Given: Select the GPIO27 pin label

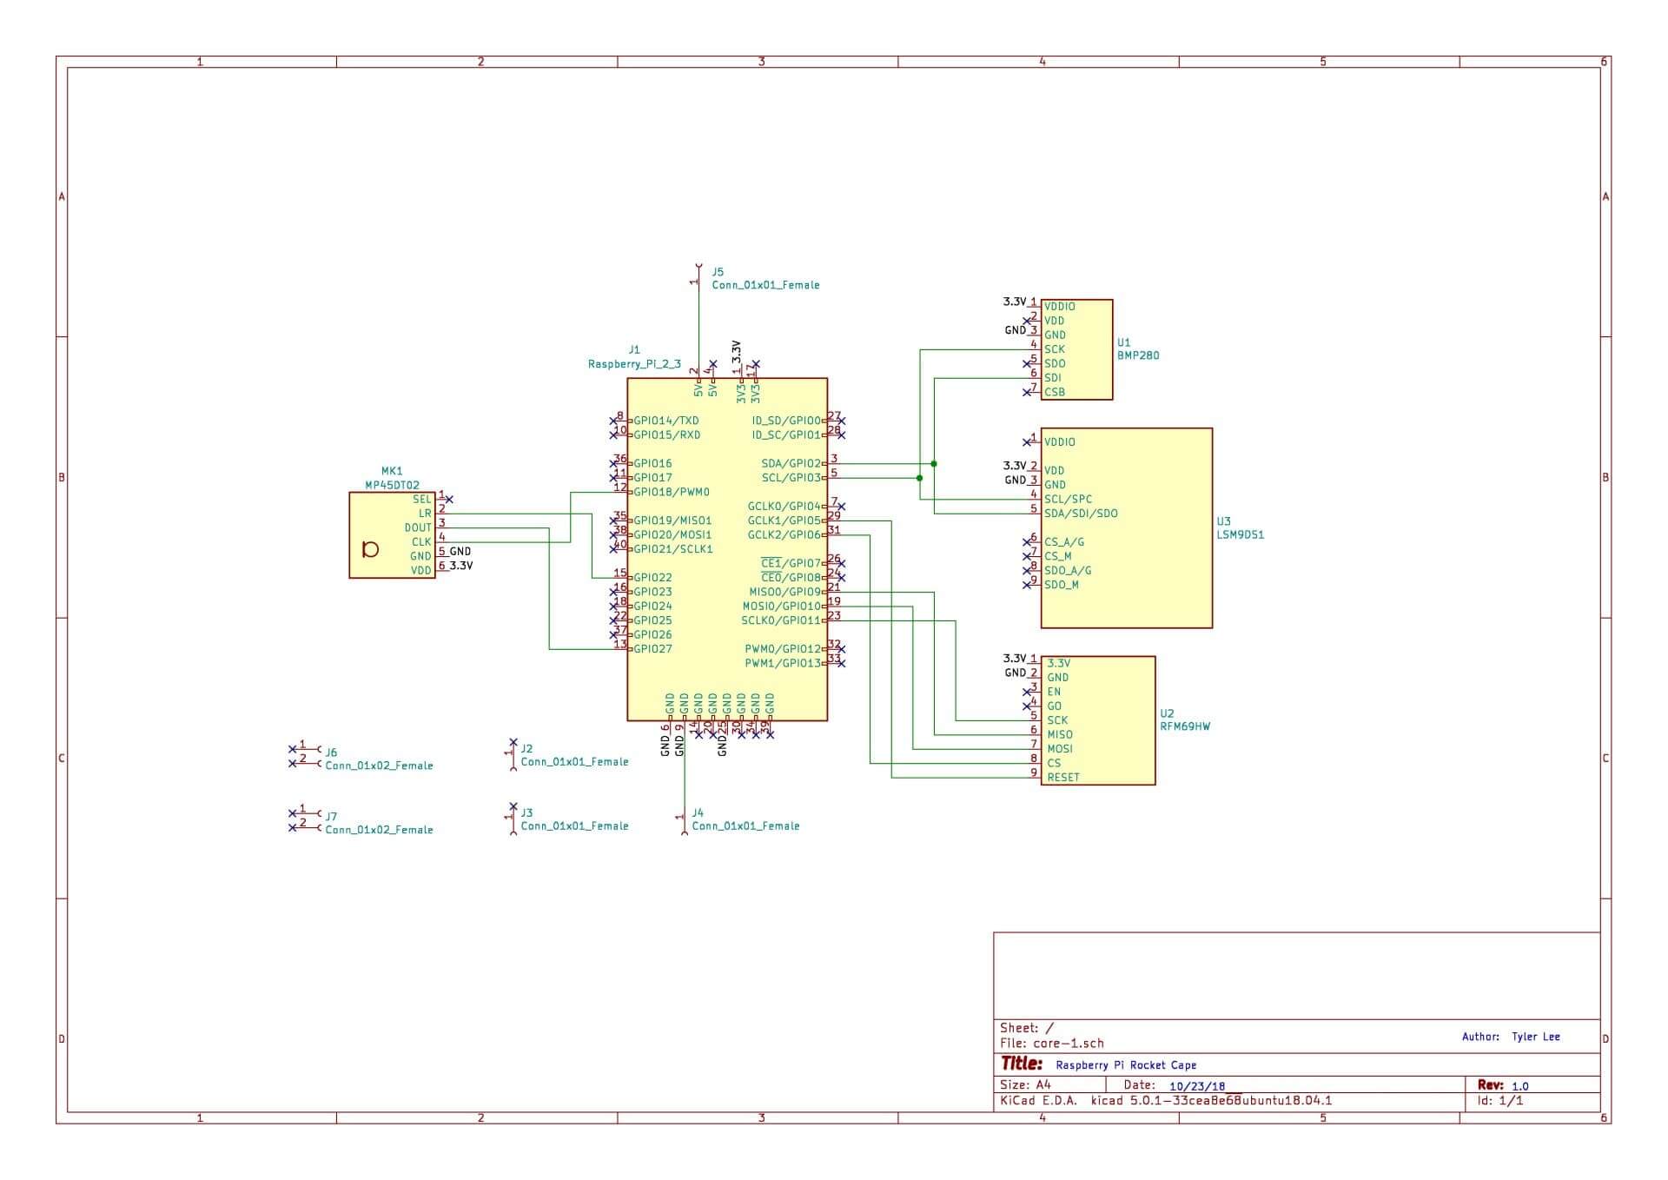Looking at the screenshot, I should tap(652, 649).
